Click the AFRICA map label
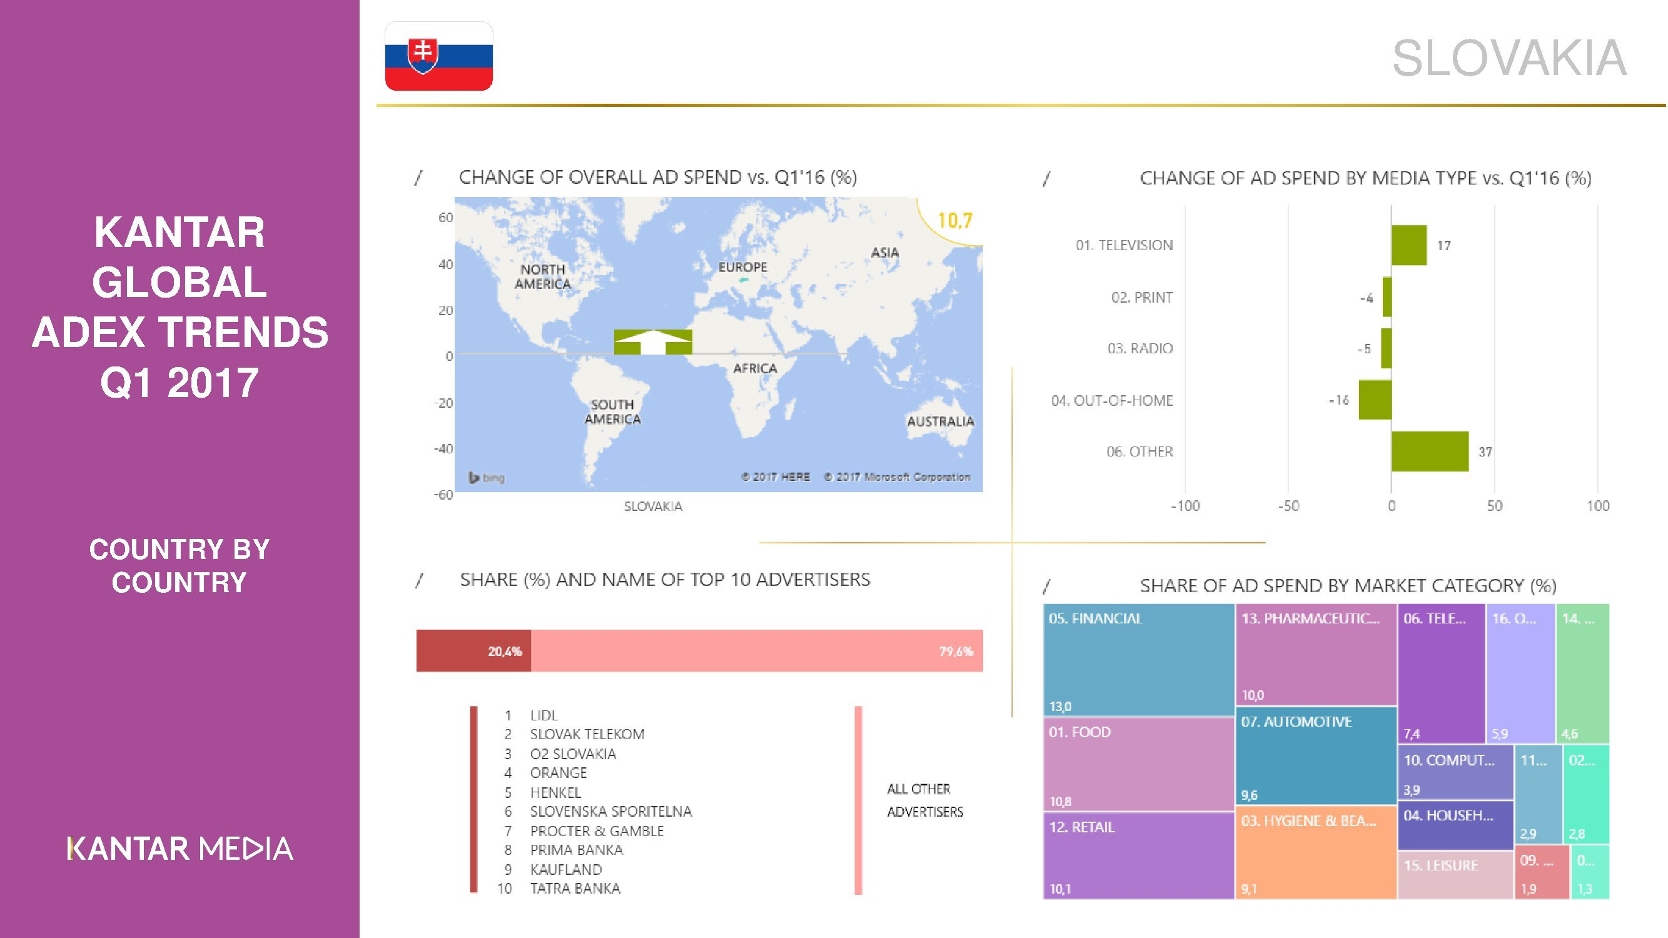The height and width of the screenshot is (938, 1668). tap(755, 368)
